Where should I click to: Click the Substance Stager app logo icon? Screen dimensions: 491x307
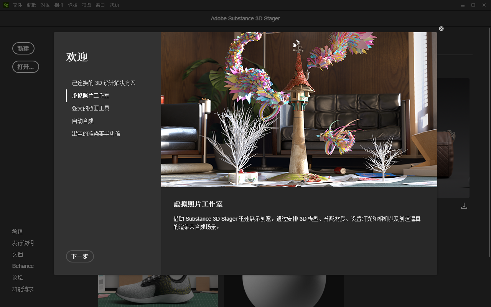(6, 5)
